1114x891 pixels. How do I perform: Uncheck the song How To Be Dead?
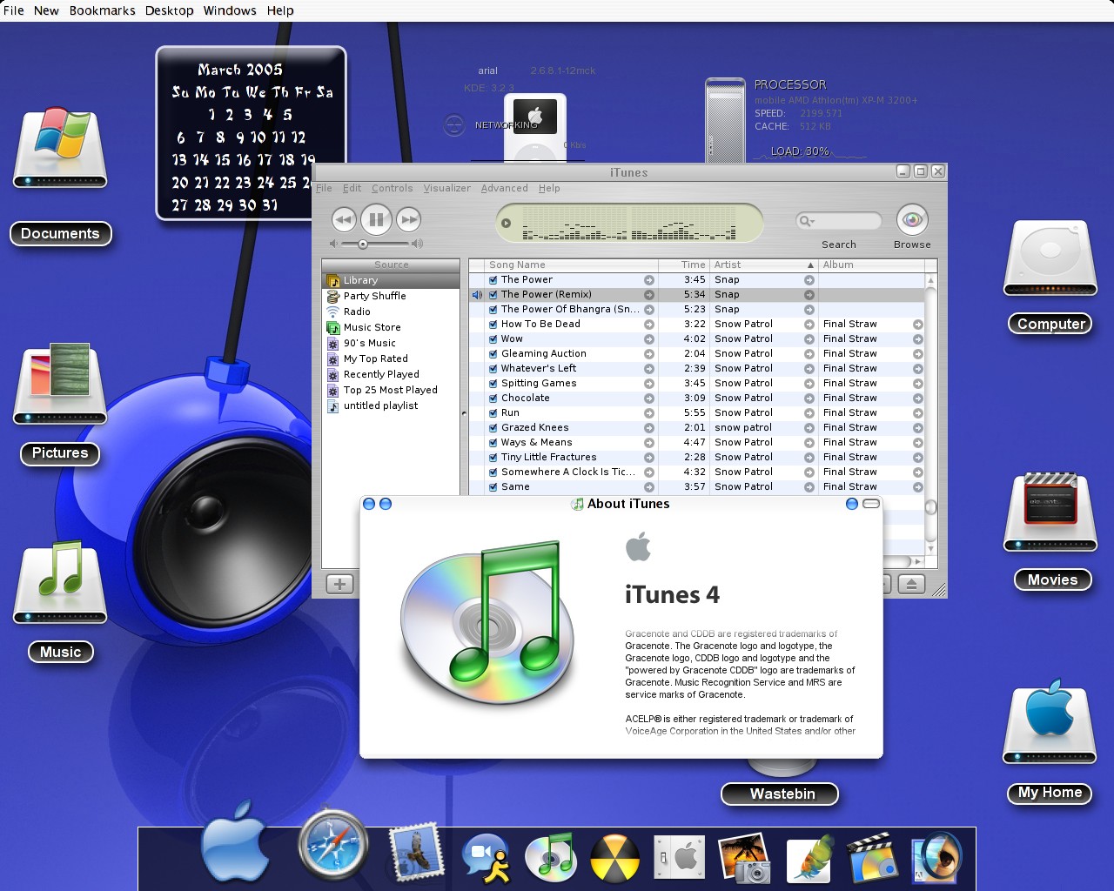coord(493,325)
